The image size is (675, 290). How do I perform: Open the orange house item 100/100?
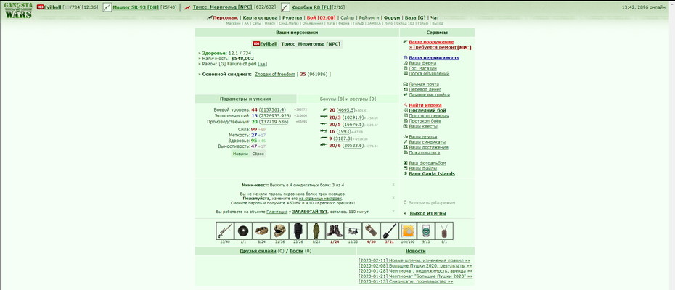408,231
